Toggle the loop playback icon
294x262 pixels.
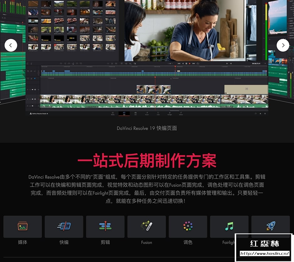click(x=198, y=64)
